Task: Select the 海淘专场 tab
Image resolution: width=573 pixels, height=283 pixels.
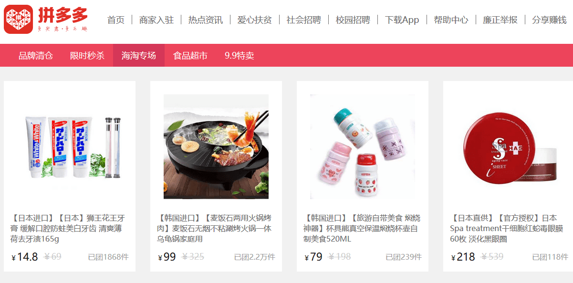Action: tap(139, 55)
